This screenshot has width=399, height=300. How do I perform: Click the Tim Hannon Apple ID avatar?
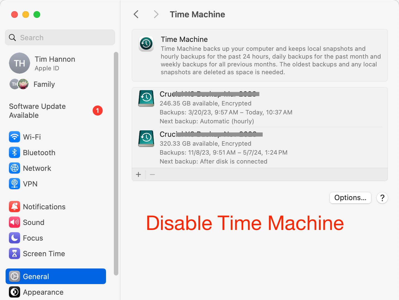[x=20, y=63]
